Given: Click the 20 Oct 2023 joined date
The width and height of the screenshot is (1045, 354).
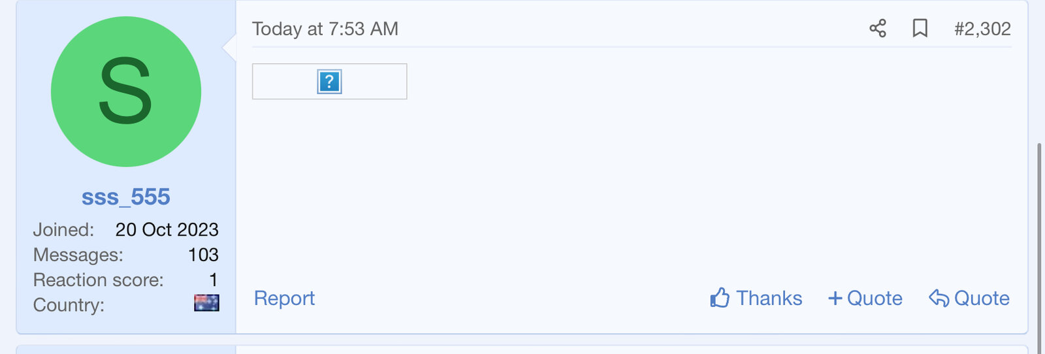Looking at the screenshot, I should coord(167,230).
